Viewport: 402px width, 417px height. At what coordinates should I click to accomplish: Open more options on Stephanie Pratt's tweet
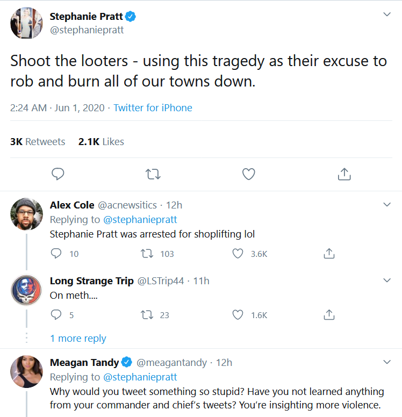click(386, 15)
